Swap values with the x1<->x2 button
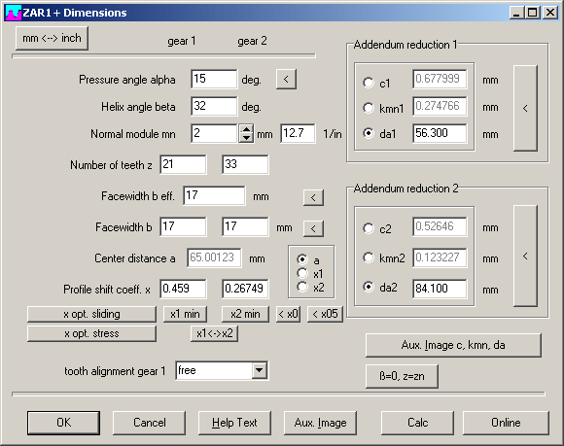The height and width of the screenshot is (446, 564). click(x=214, y=333)
